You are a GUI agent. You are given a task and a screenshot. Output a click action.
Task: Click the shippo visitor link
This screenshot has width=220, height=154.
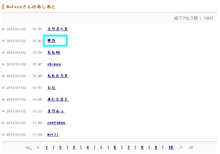[54, 64]
